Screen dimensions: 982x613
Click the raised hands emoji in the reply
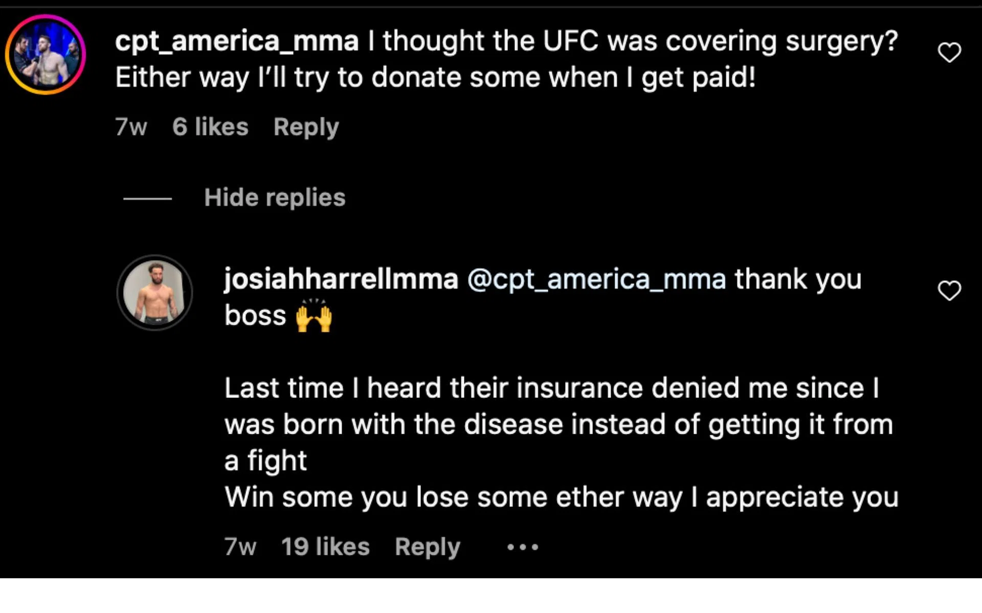pos(314,316)
